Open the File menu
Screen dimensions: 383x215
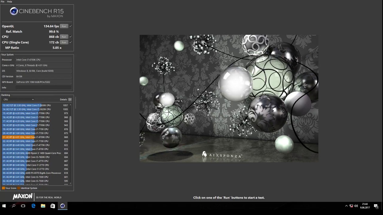point(2,1)
